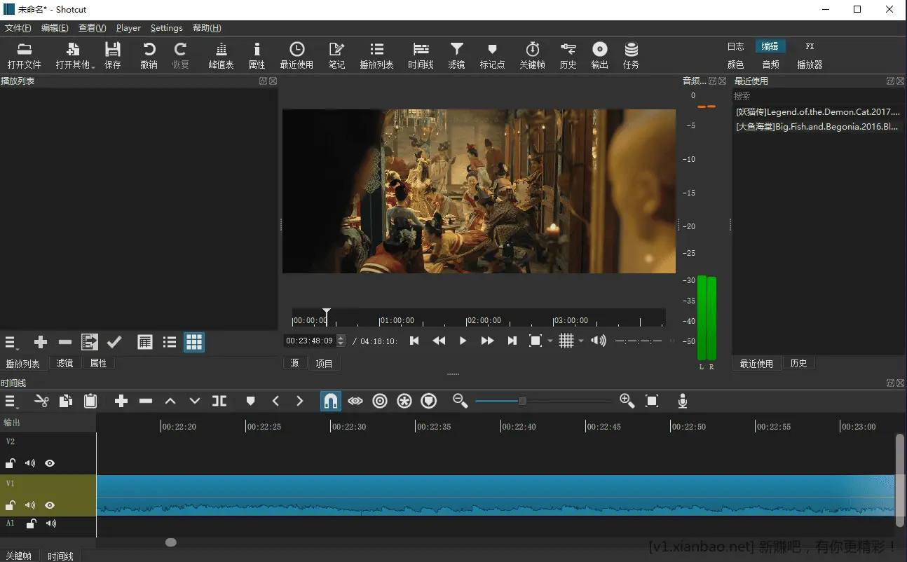Toggle snapping magnet in timeline toolbar

[x=331, y=401]
